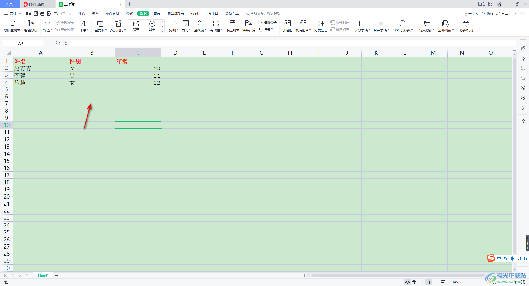Click the formula bar input field
The width and height of the screenshot is (529, 286).
click(293, 43)
